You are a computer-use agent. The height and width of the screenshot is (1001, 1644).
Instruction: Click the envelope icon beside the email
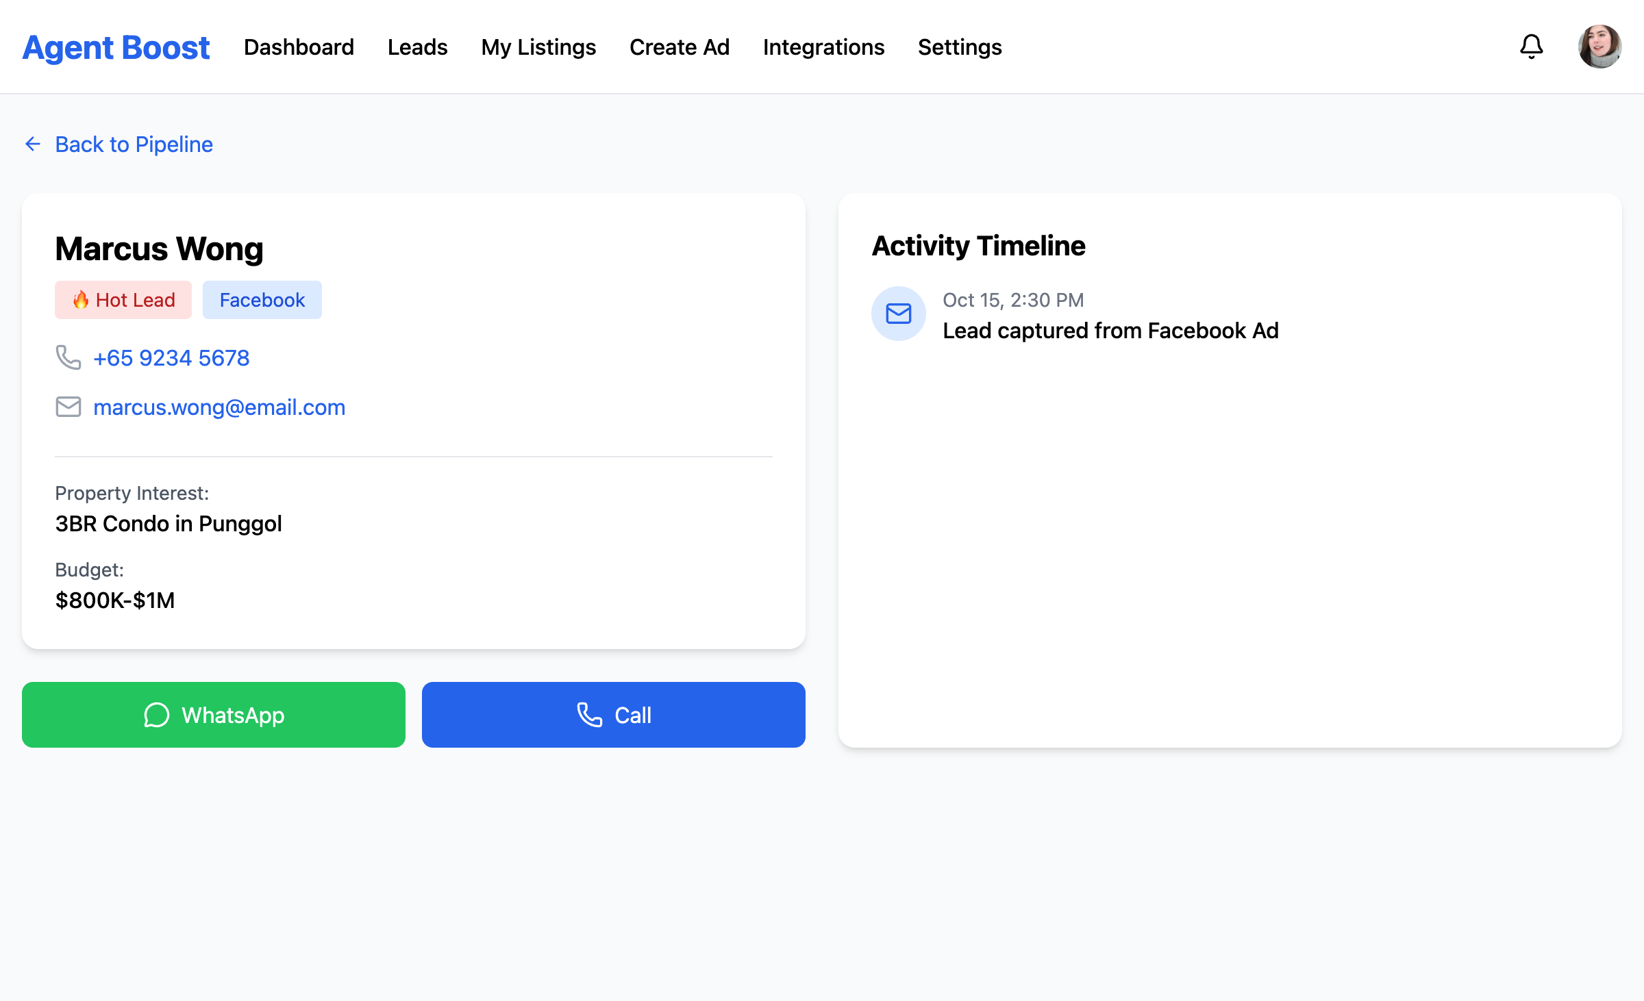[x=68, y=407]
